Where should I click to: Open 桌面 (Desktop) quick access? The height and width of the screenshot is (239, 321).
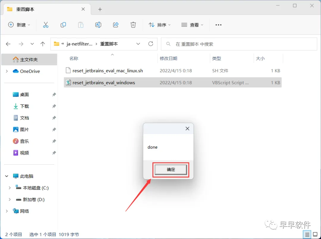click(24, 95)
